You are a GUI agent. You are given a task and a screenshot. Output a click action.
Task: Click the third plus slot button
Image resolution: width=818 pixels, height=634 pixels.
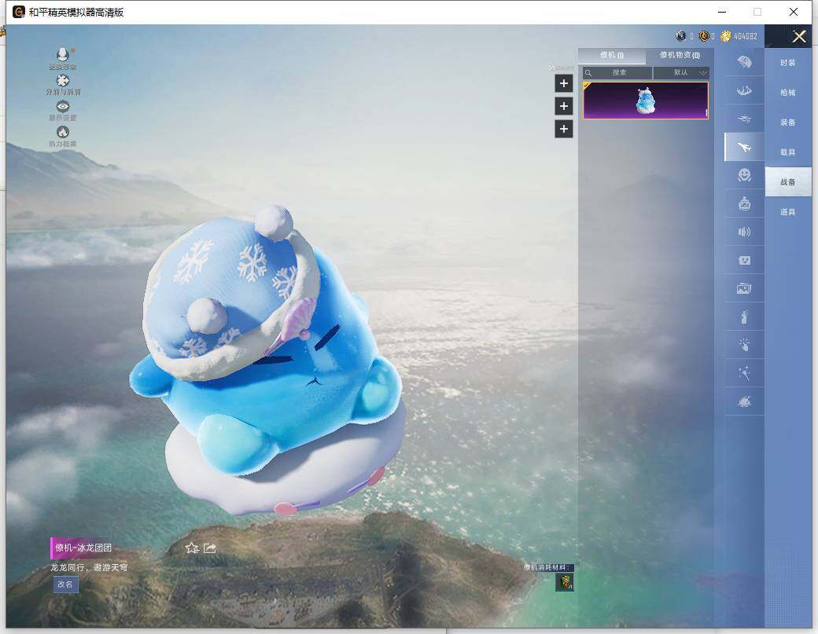563,129
